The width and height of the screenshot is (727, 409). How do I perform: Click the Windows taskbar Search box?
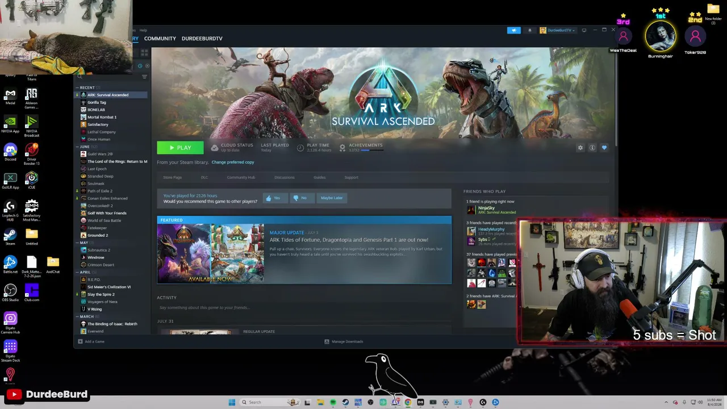(270, 402)
